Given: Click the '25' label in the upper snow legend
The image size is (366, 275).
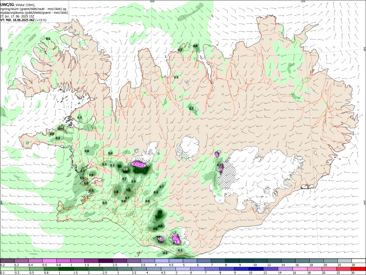Looking at the screenshot, I should click(339, 265).
